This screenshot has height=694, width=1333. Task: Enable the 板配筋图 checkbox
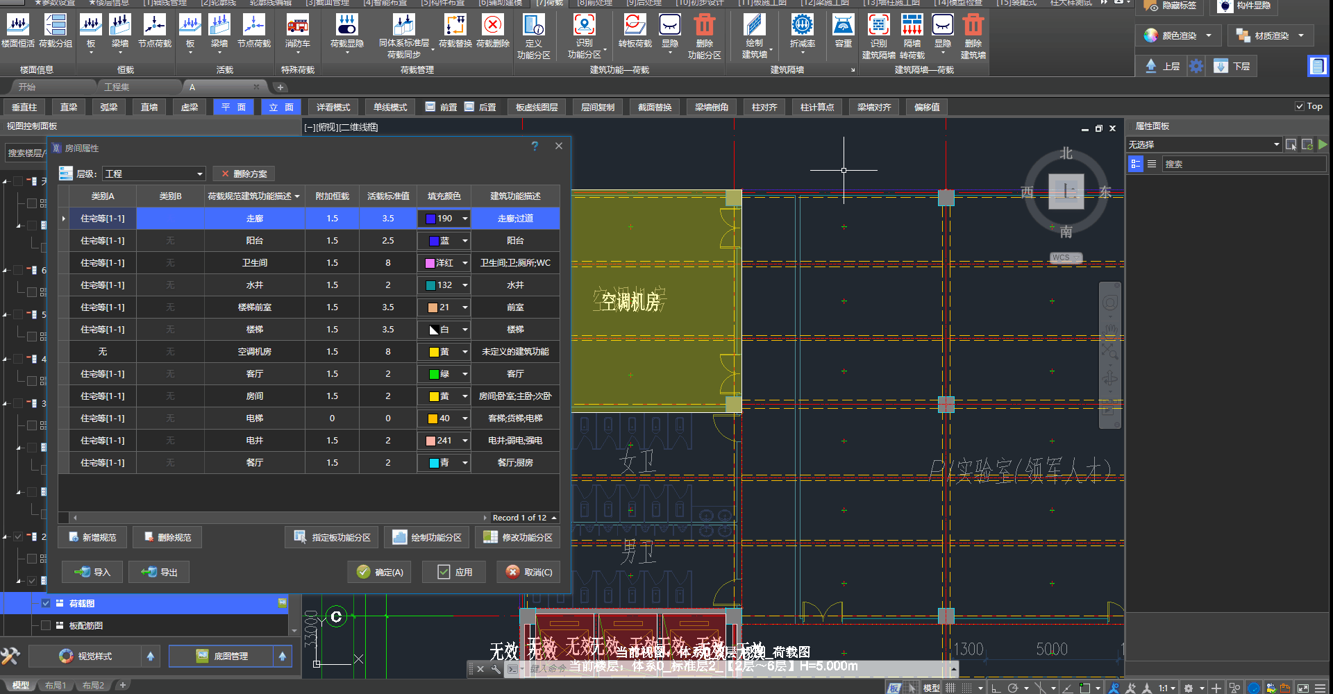(46, 625)
